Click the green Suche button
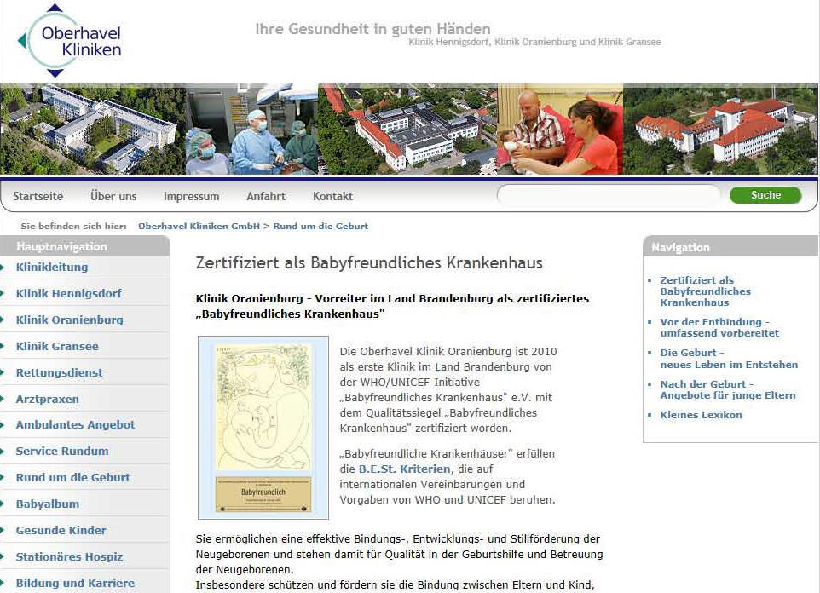The image size is (820, 593). (x=765, y=195)
